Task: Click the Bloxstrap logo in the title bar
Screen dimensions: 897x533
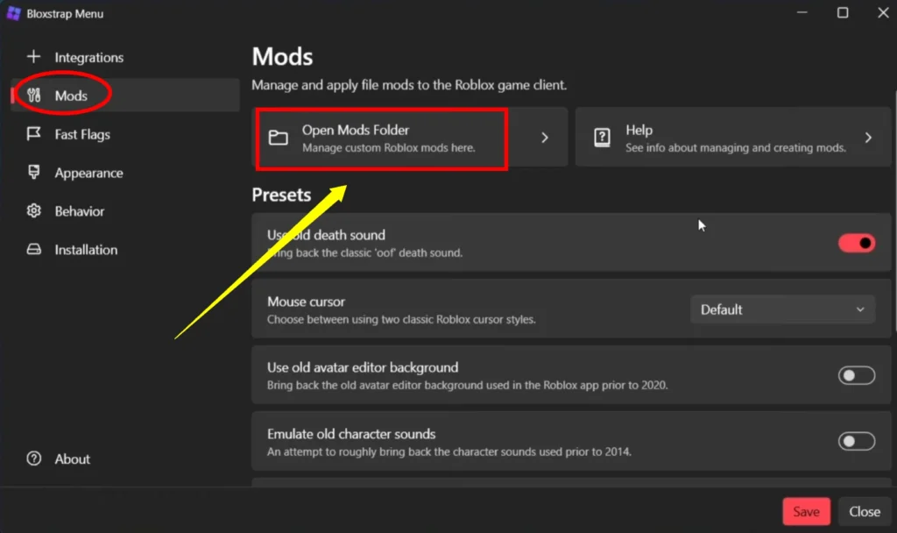Action: [14, 13]
